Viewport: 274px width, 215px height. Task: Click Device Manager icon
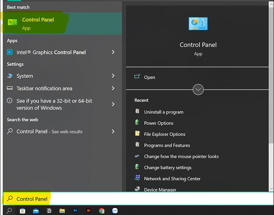tap(137, 189)
